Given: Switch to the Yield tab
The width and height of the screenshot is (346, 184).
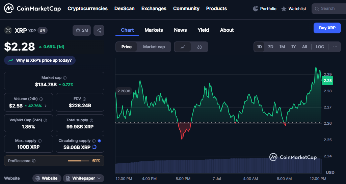Looking at the screenshot, I should click(203, 30).
